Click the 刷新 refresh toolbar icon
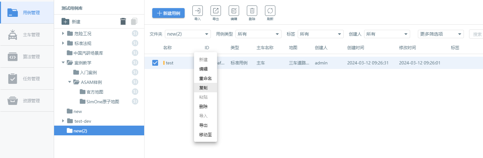Screen dimensions: 483x158 (270, 11)
